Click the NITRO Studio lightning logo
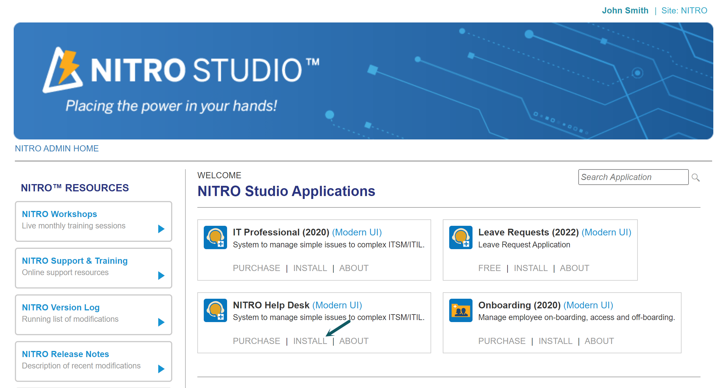 pyautogui.click(x=63, y=70)
